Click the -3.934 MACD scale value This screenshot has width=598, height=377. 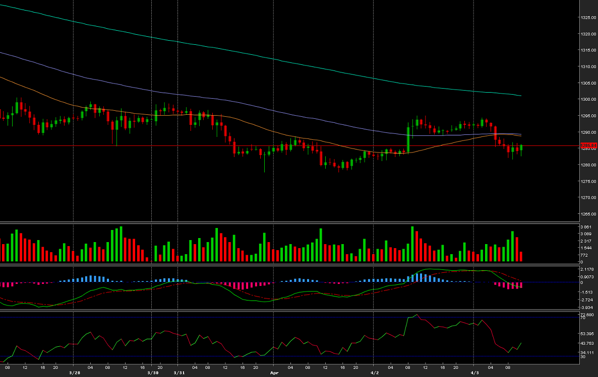coord(586,308)
